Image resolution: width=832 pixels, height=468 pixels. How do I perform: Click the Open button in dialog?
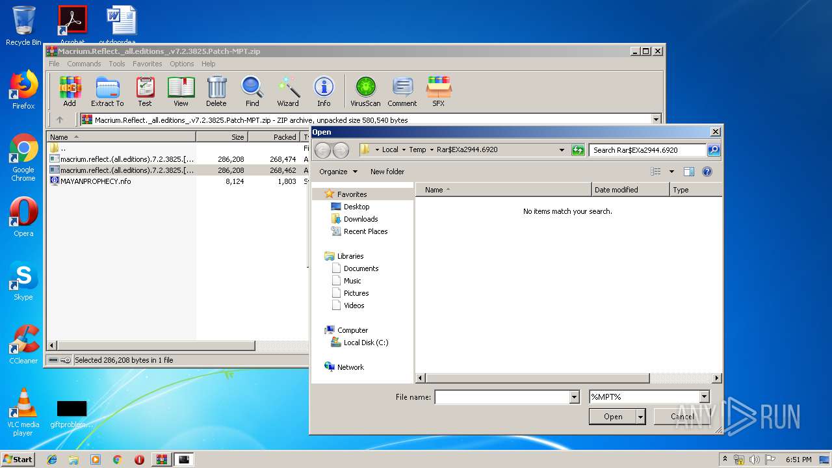[x=613, y=417]
